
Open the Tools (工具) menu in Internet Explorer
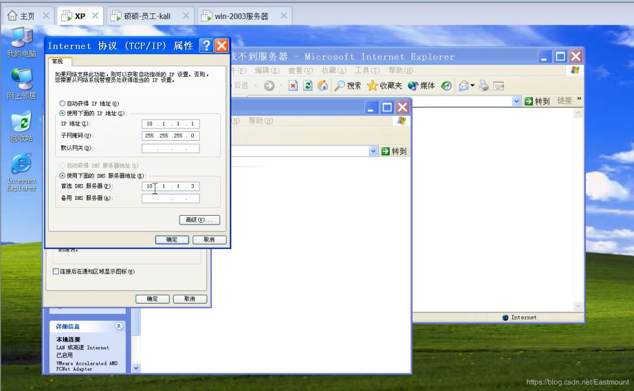pyautogui.click(x=367, y=70)
